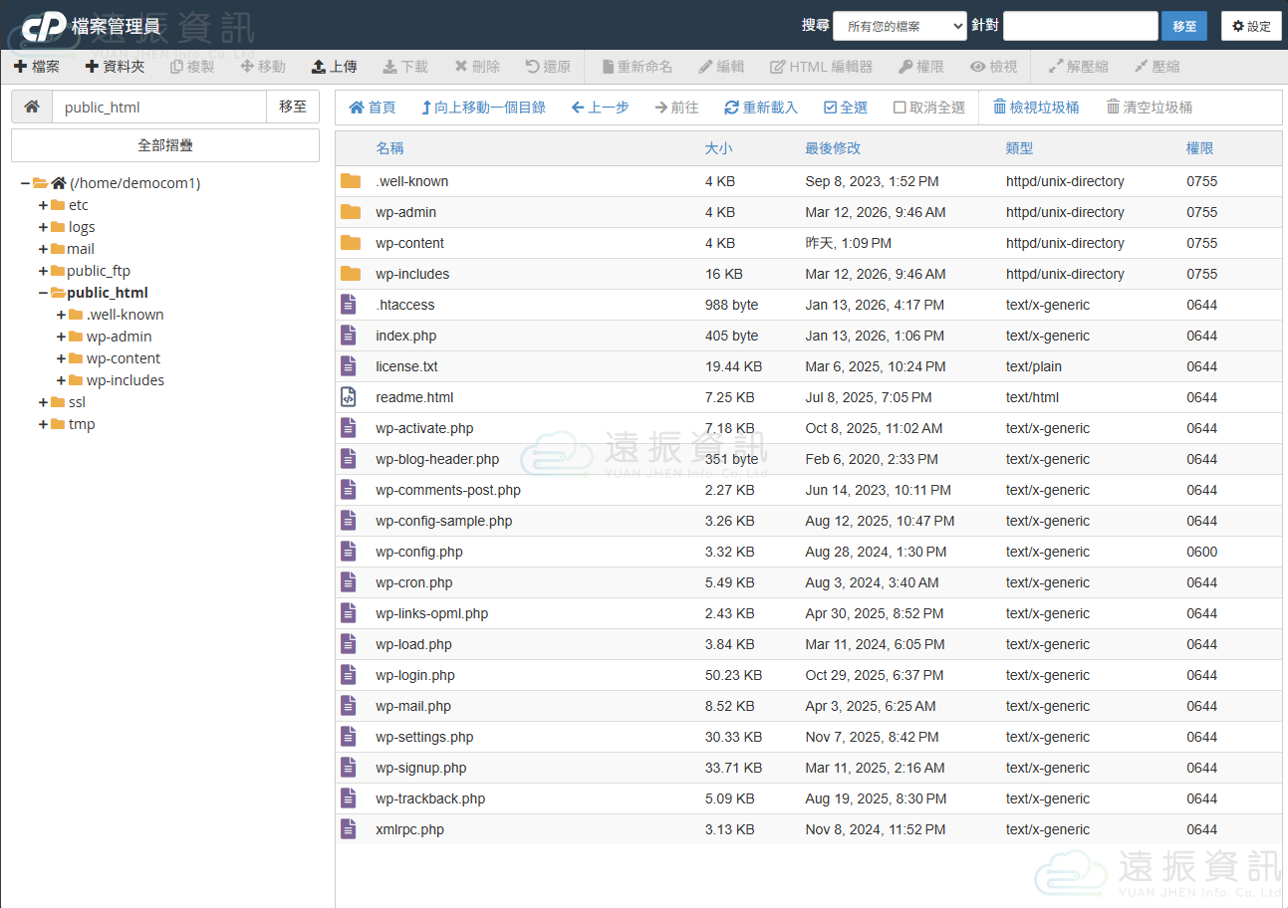This screenshot has width=1288, height=908.
Task: Expand the wp-content folder in tree
Action: pos(62,358)
